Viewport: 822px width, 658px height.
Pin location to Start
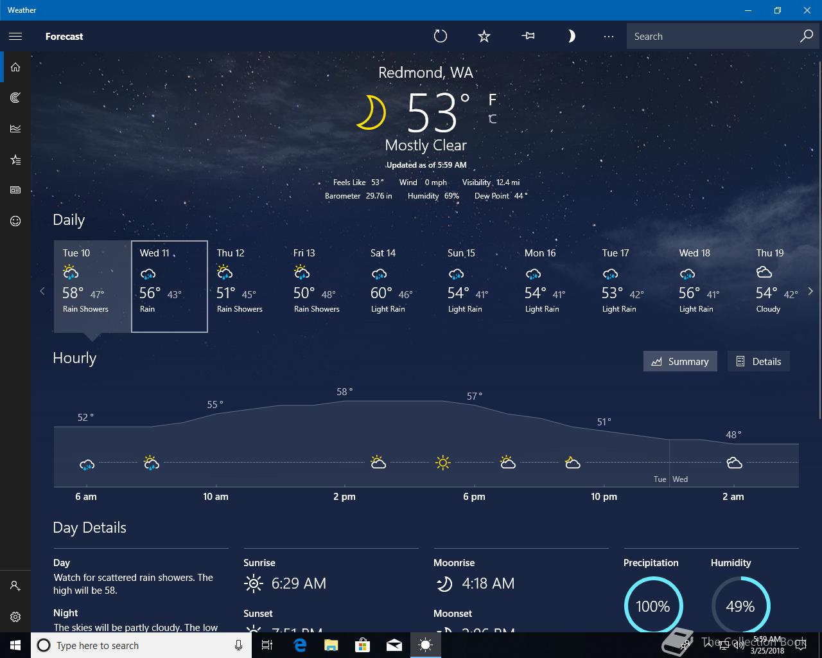tap(528, 37)
